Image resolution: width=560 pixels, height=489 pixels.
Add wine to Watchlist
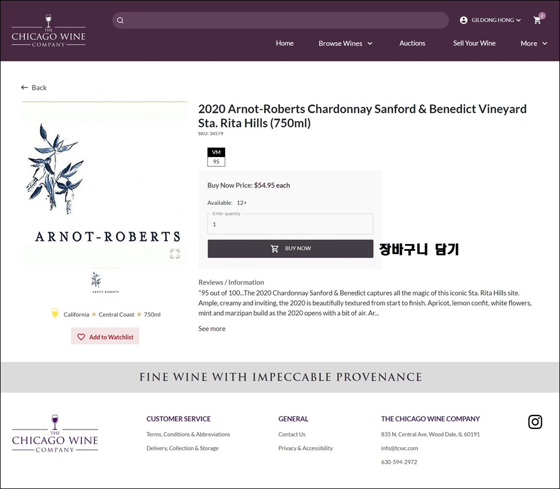pos(105,336)
